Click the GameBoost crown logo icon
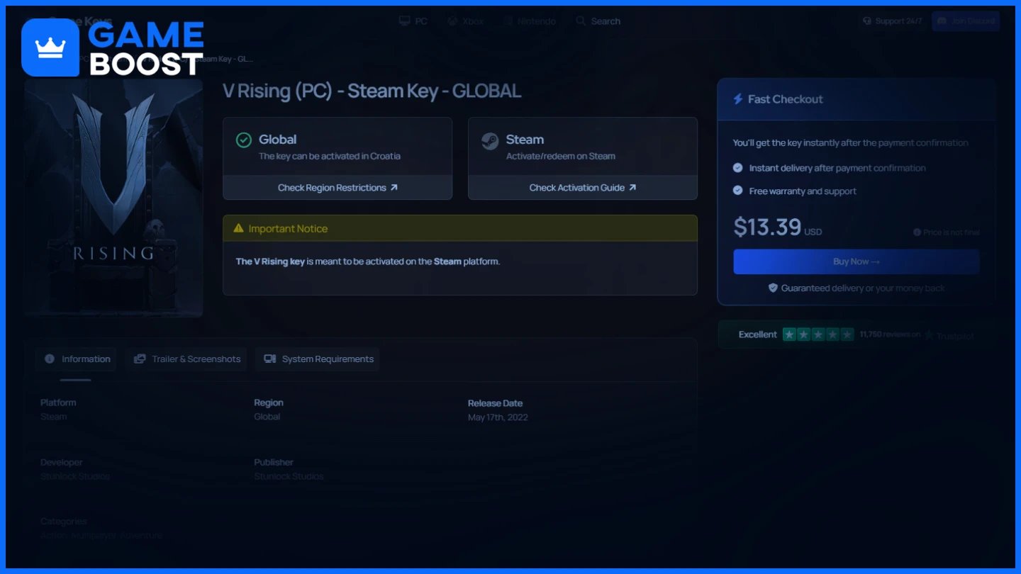1021x574 pixels. [x=50, y=47]
